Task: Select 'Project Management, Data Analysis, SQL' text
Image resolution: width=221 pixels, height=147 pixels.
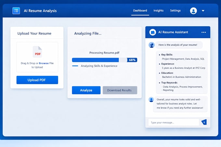Action: click(x=183, y=59)
